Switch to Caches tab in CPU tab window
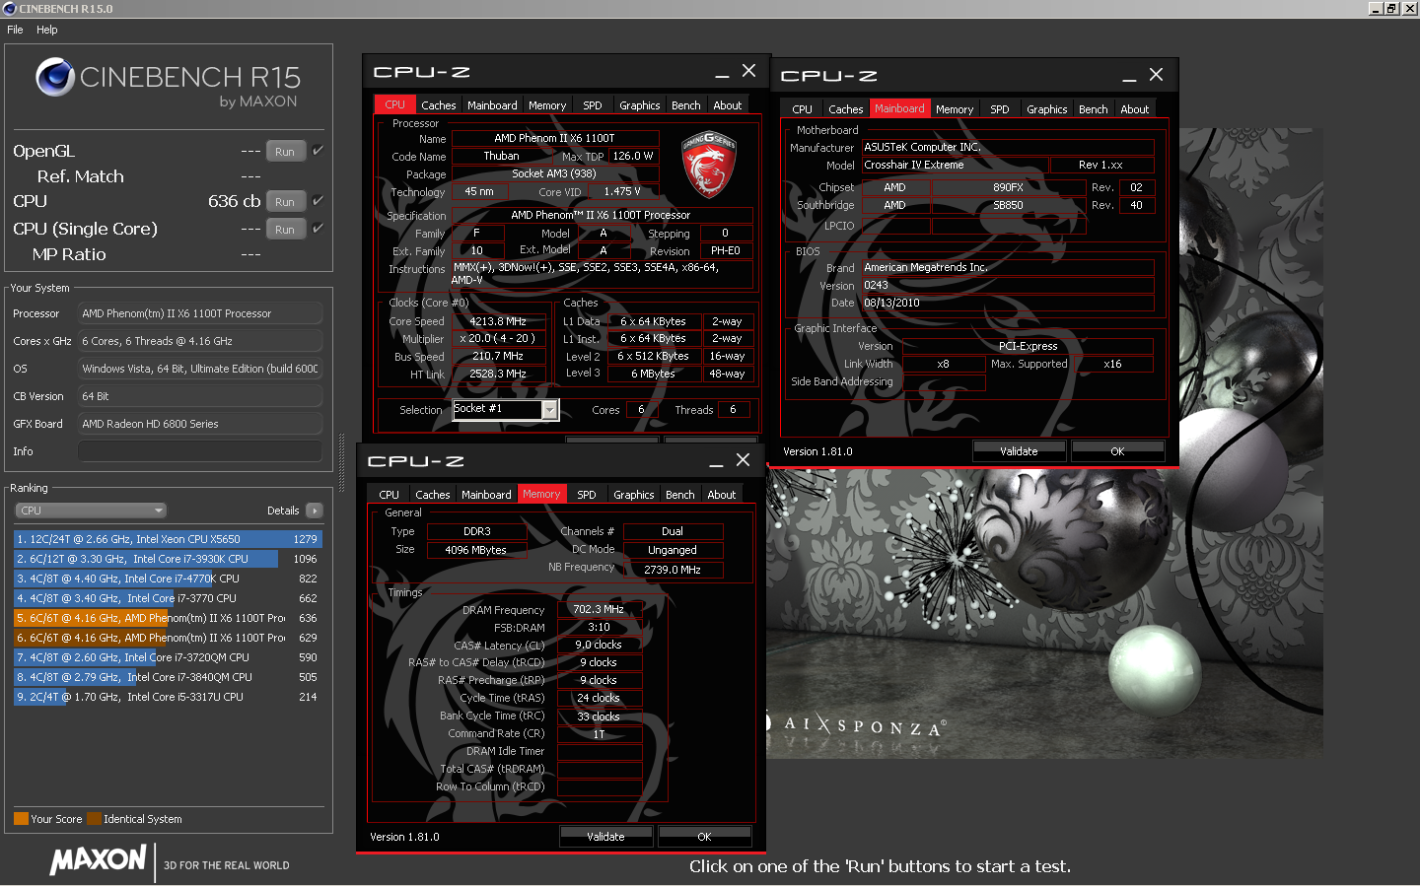The height and width of the screenshot is (887, 1420). [439, 105]
